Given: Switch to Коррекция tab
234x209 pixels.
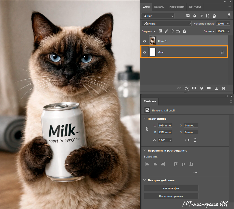Looking at the screenshot, I should click(177, 7).
